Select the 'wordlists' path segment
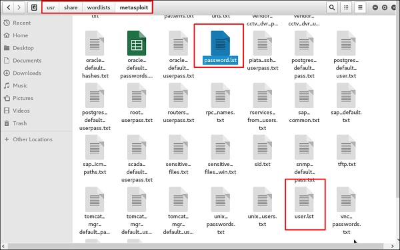This screenshot has width=400, height=250. click(x=99, y=7)
